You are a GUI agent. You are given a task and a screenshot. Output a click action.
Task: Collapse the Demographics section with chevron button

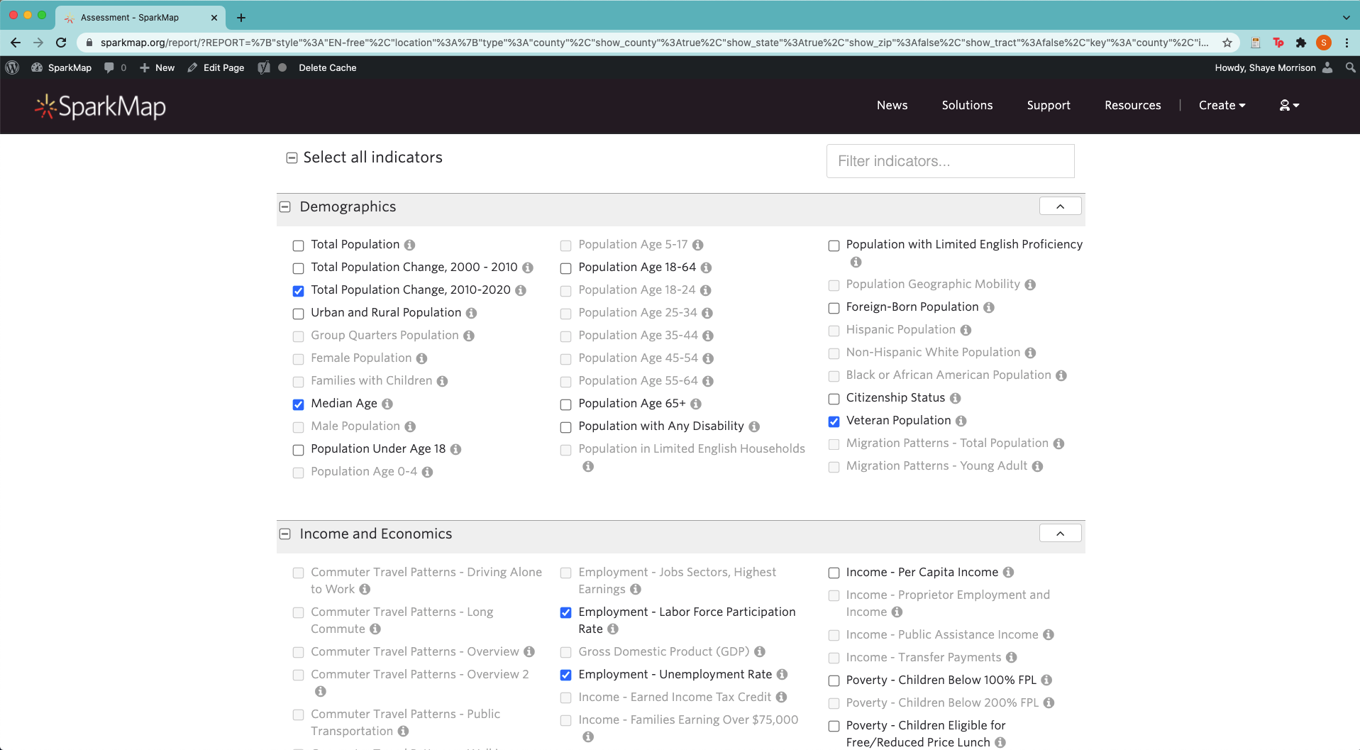coord(1060,206)
